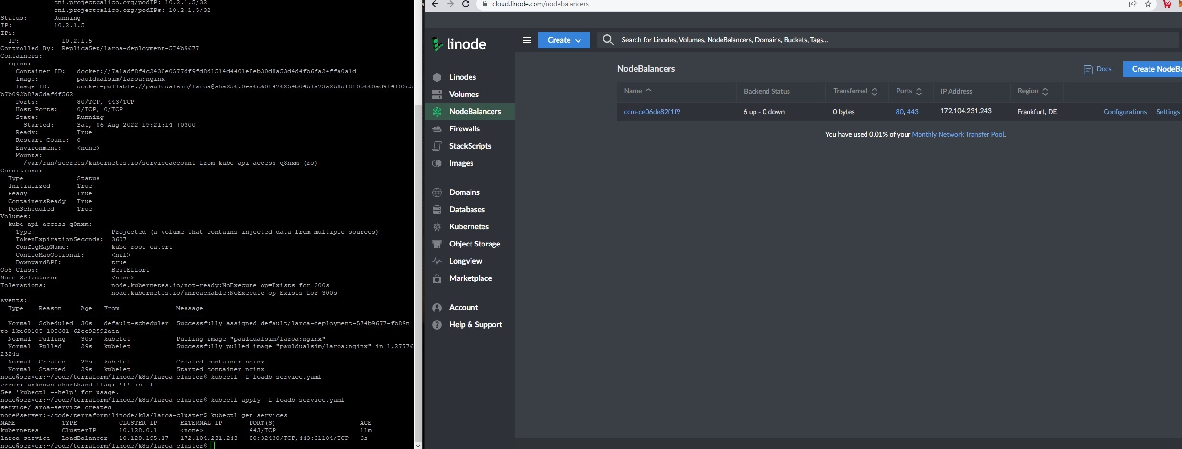Click the red cart extension icon
Viewport: 1182px width, 449px height.
[1167, 4]
